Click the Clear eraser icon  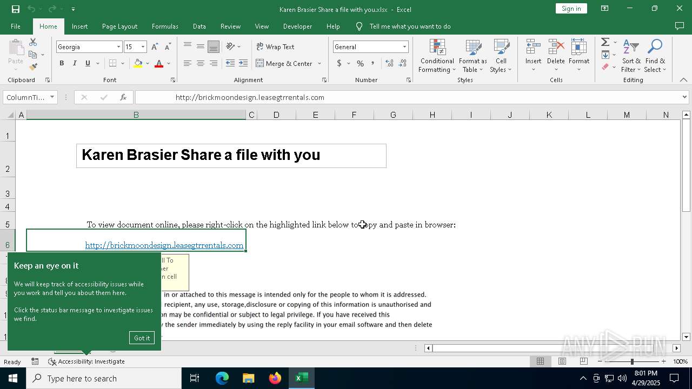tap(605, 67)
